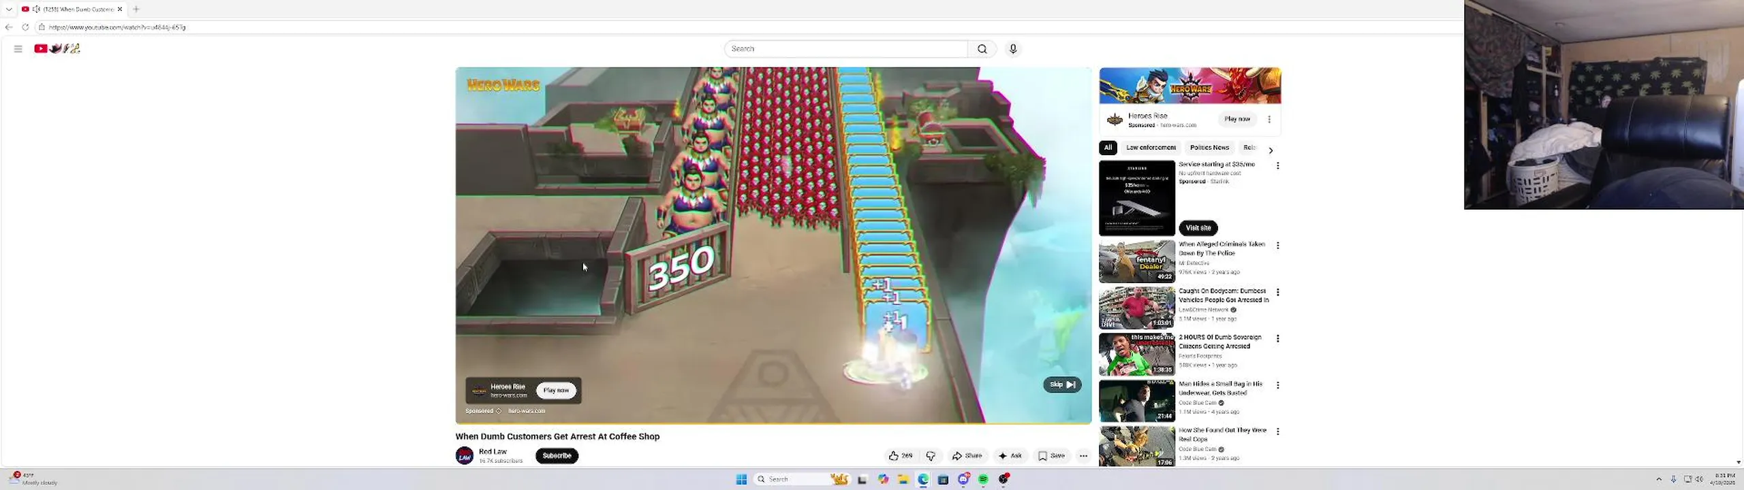
Task: Activate voice search microphone icon
Action: (1013, 49)
